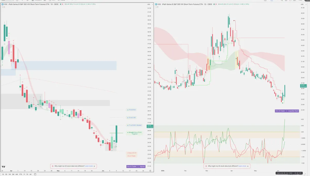This screenshot has width=310, height=176.
Task: Dismiss the left chart stock data notice
Action: [94, 166]
